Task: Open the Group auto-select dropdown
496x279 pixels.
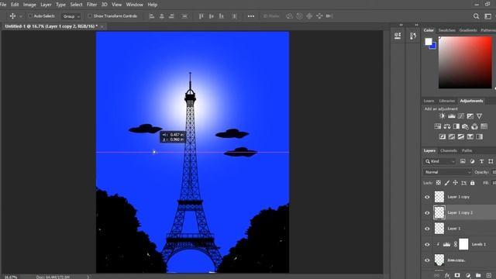Action: 71,16
